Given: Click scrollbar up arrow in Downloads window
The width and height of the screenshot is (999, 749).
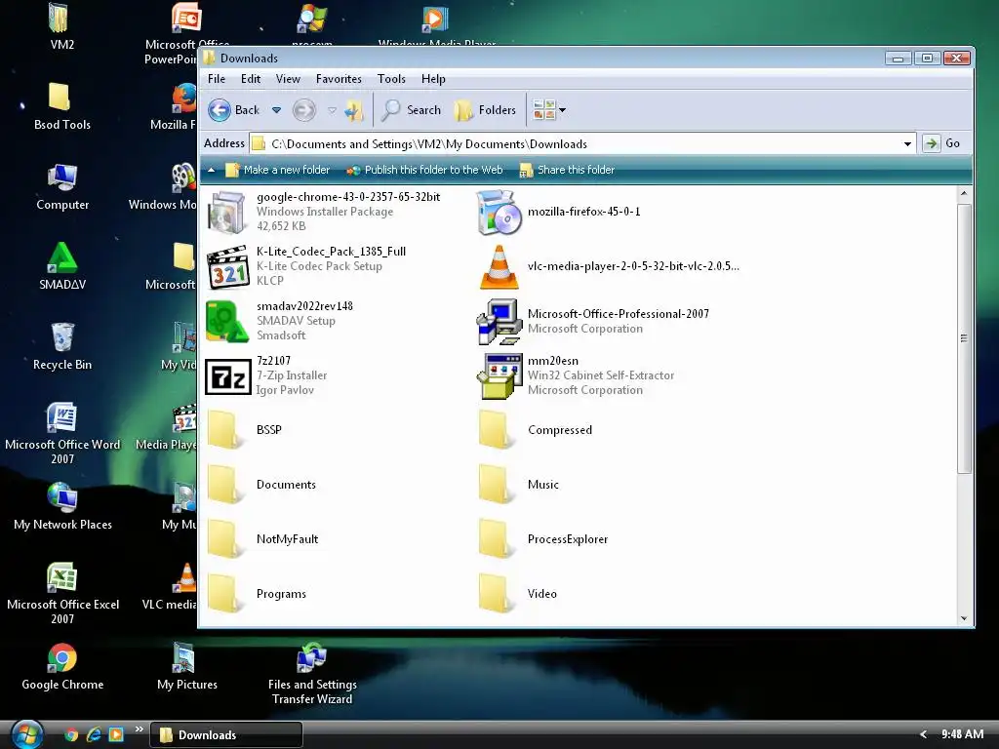Looking at the screenshot, I should click(x=964, y=194).
